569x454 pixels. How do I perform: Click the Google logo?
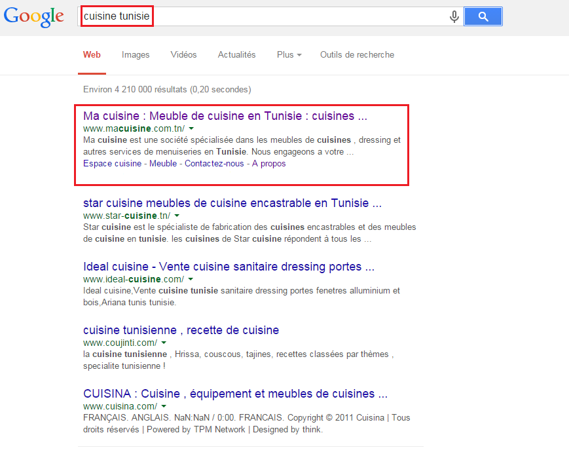coord(34,17)
